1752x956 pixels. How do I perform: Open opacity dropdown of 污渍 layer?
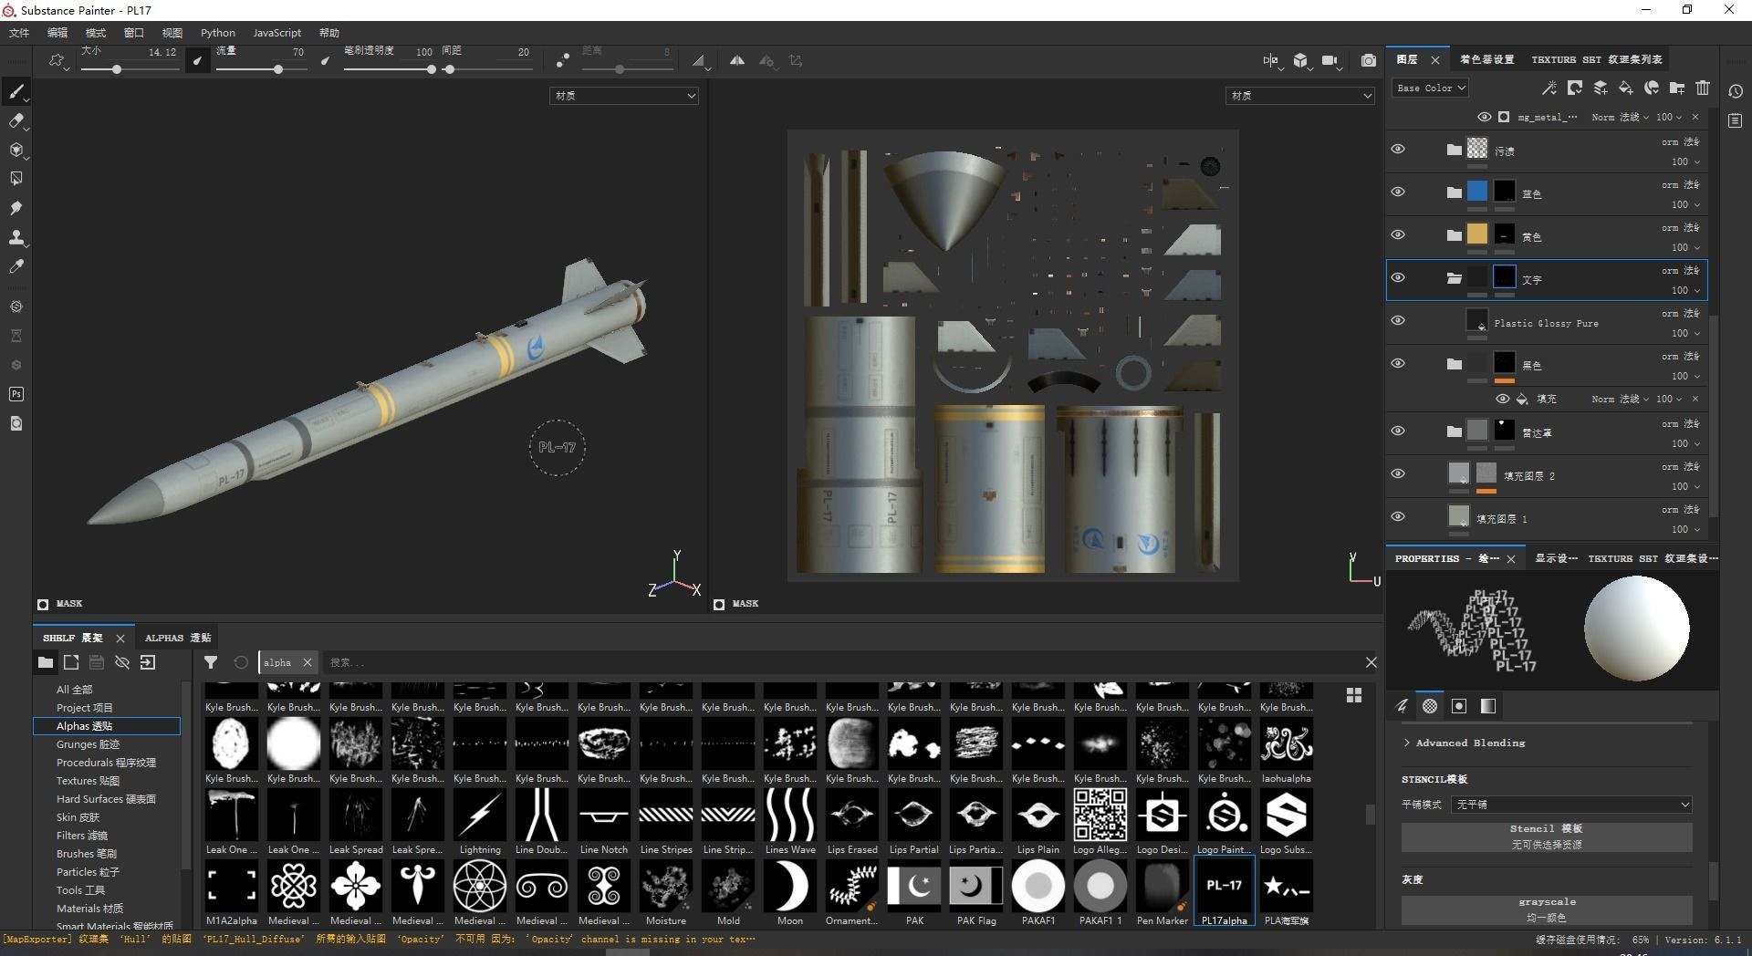(1684, 161)
